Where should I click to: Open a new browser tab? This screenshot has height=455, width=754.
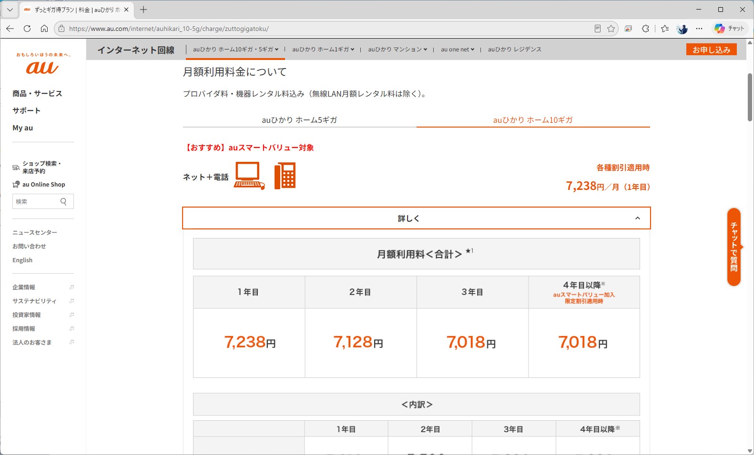(143, 10)
